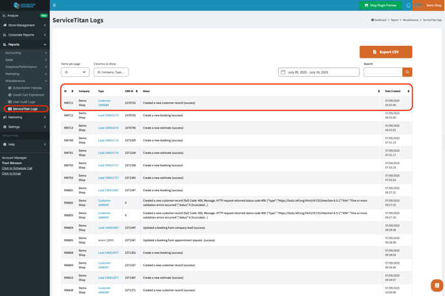Select ServiceTitan Logs menu item
The image size is (445, 296).
pyautogui.click(x=25, y=109)
